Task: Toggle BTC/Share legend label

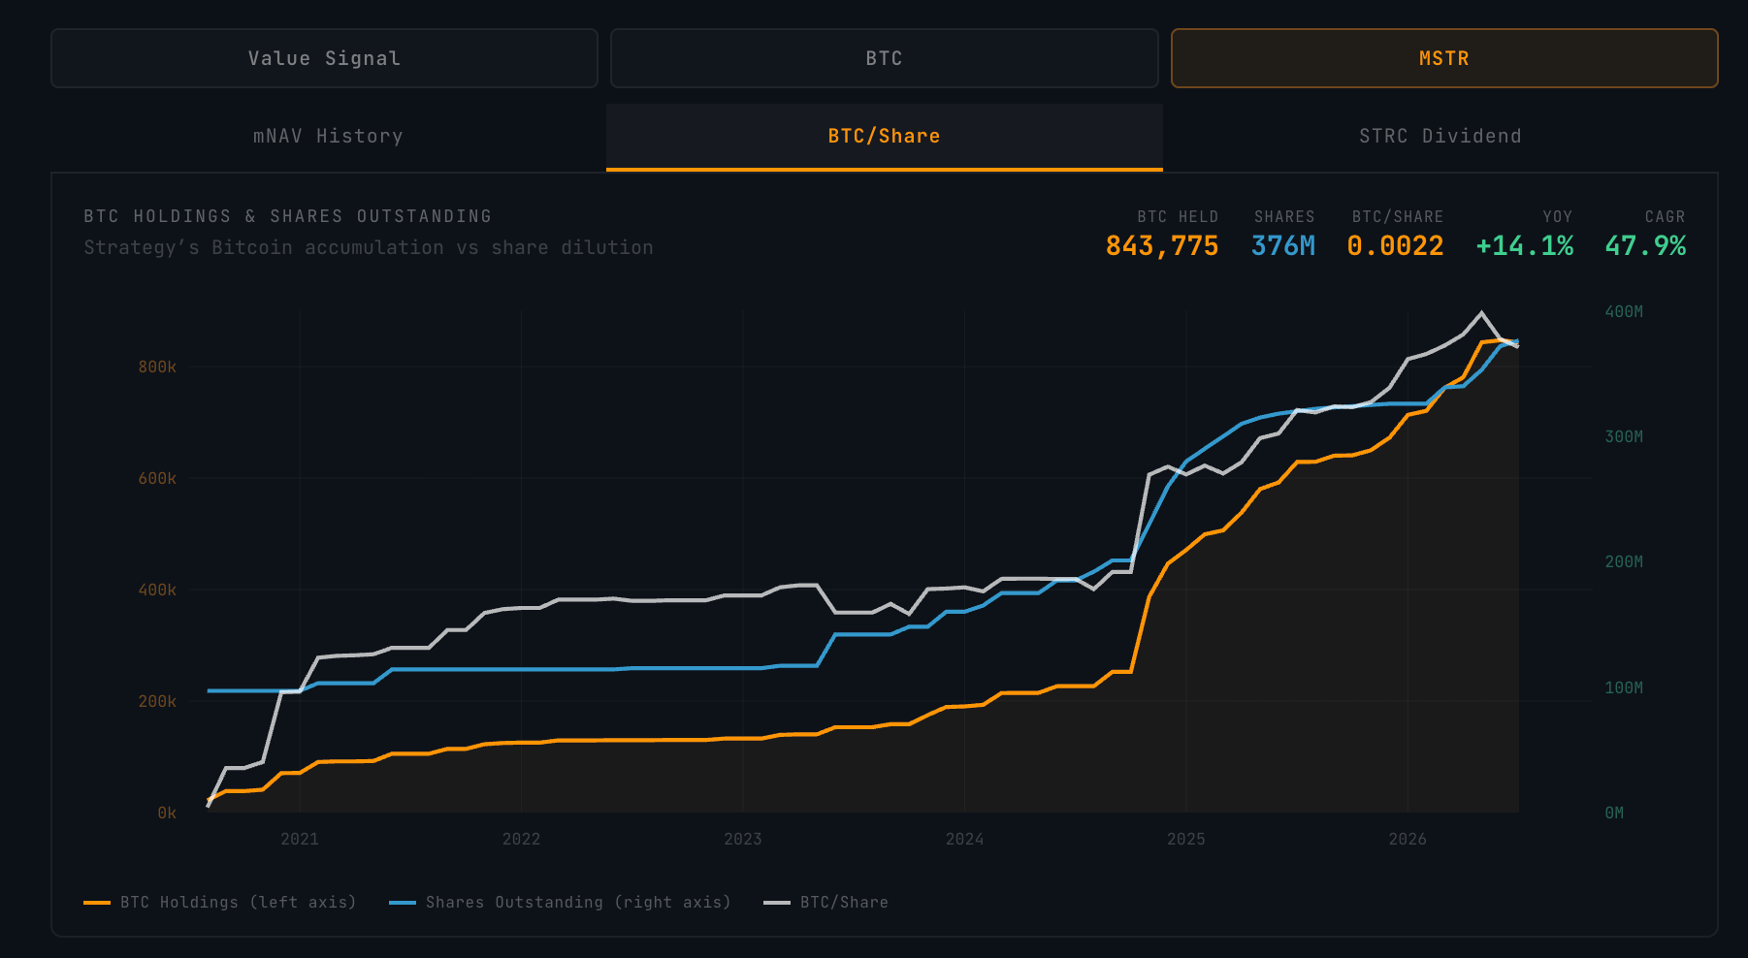Action: pos(844,903)
